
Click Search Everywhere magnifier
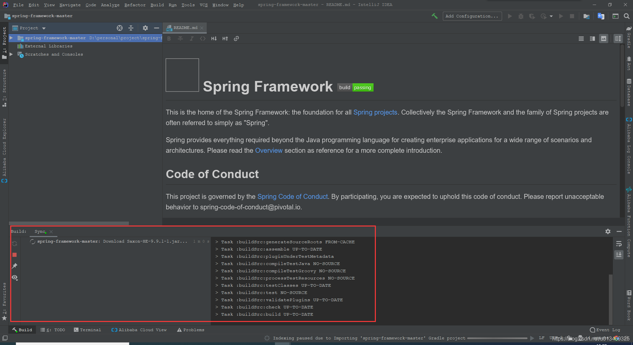[627, 16]
